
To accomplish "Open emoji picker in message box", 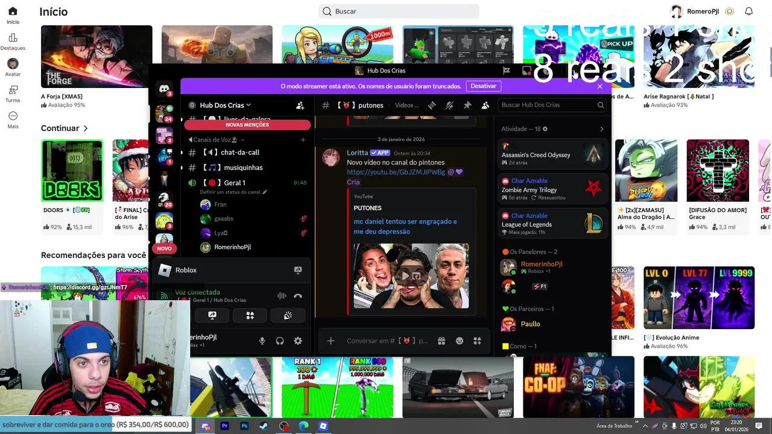I will click(460, 341).
